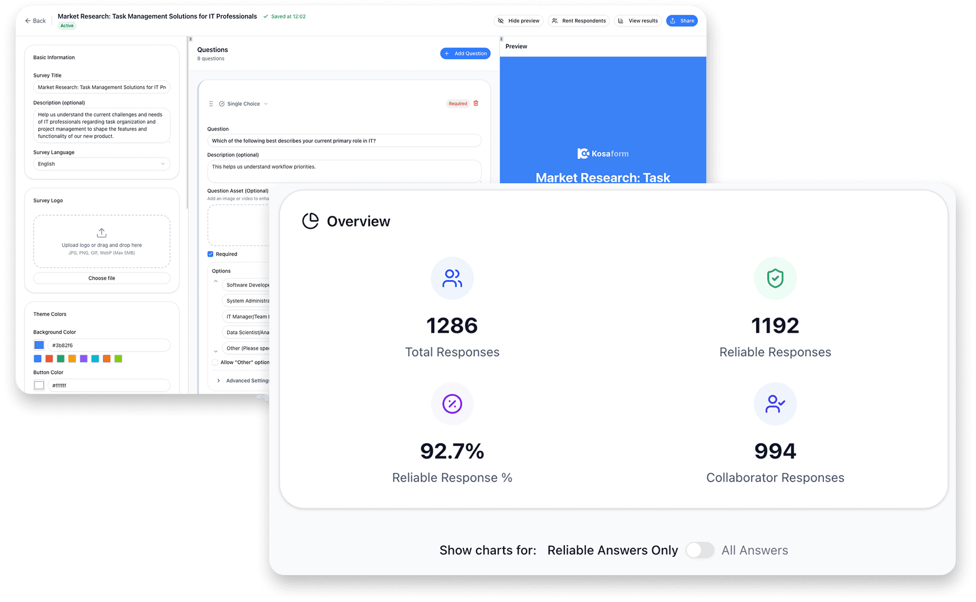976x602 pixels.
Task: Click the Kosaform logo in the preview pane
Action: click(x=602, y=153)
